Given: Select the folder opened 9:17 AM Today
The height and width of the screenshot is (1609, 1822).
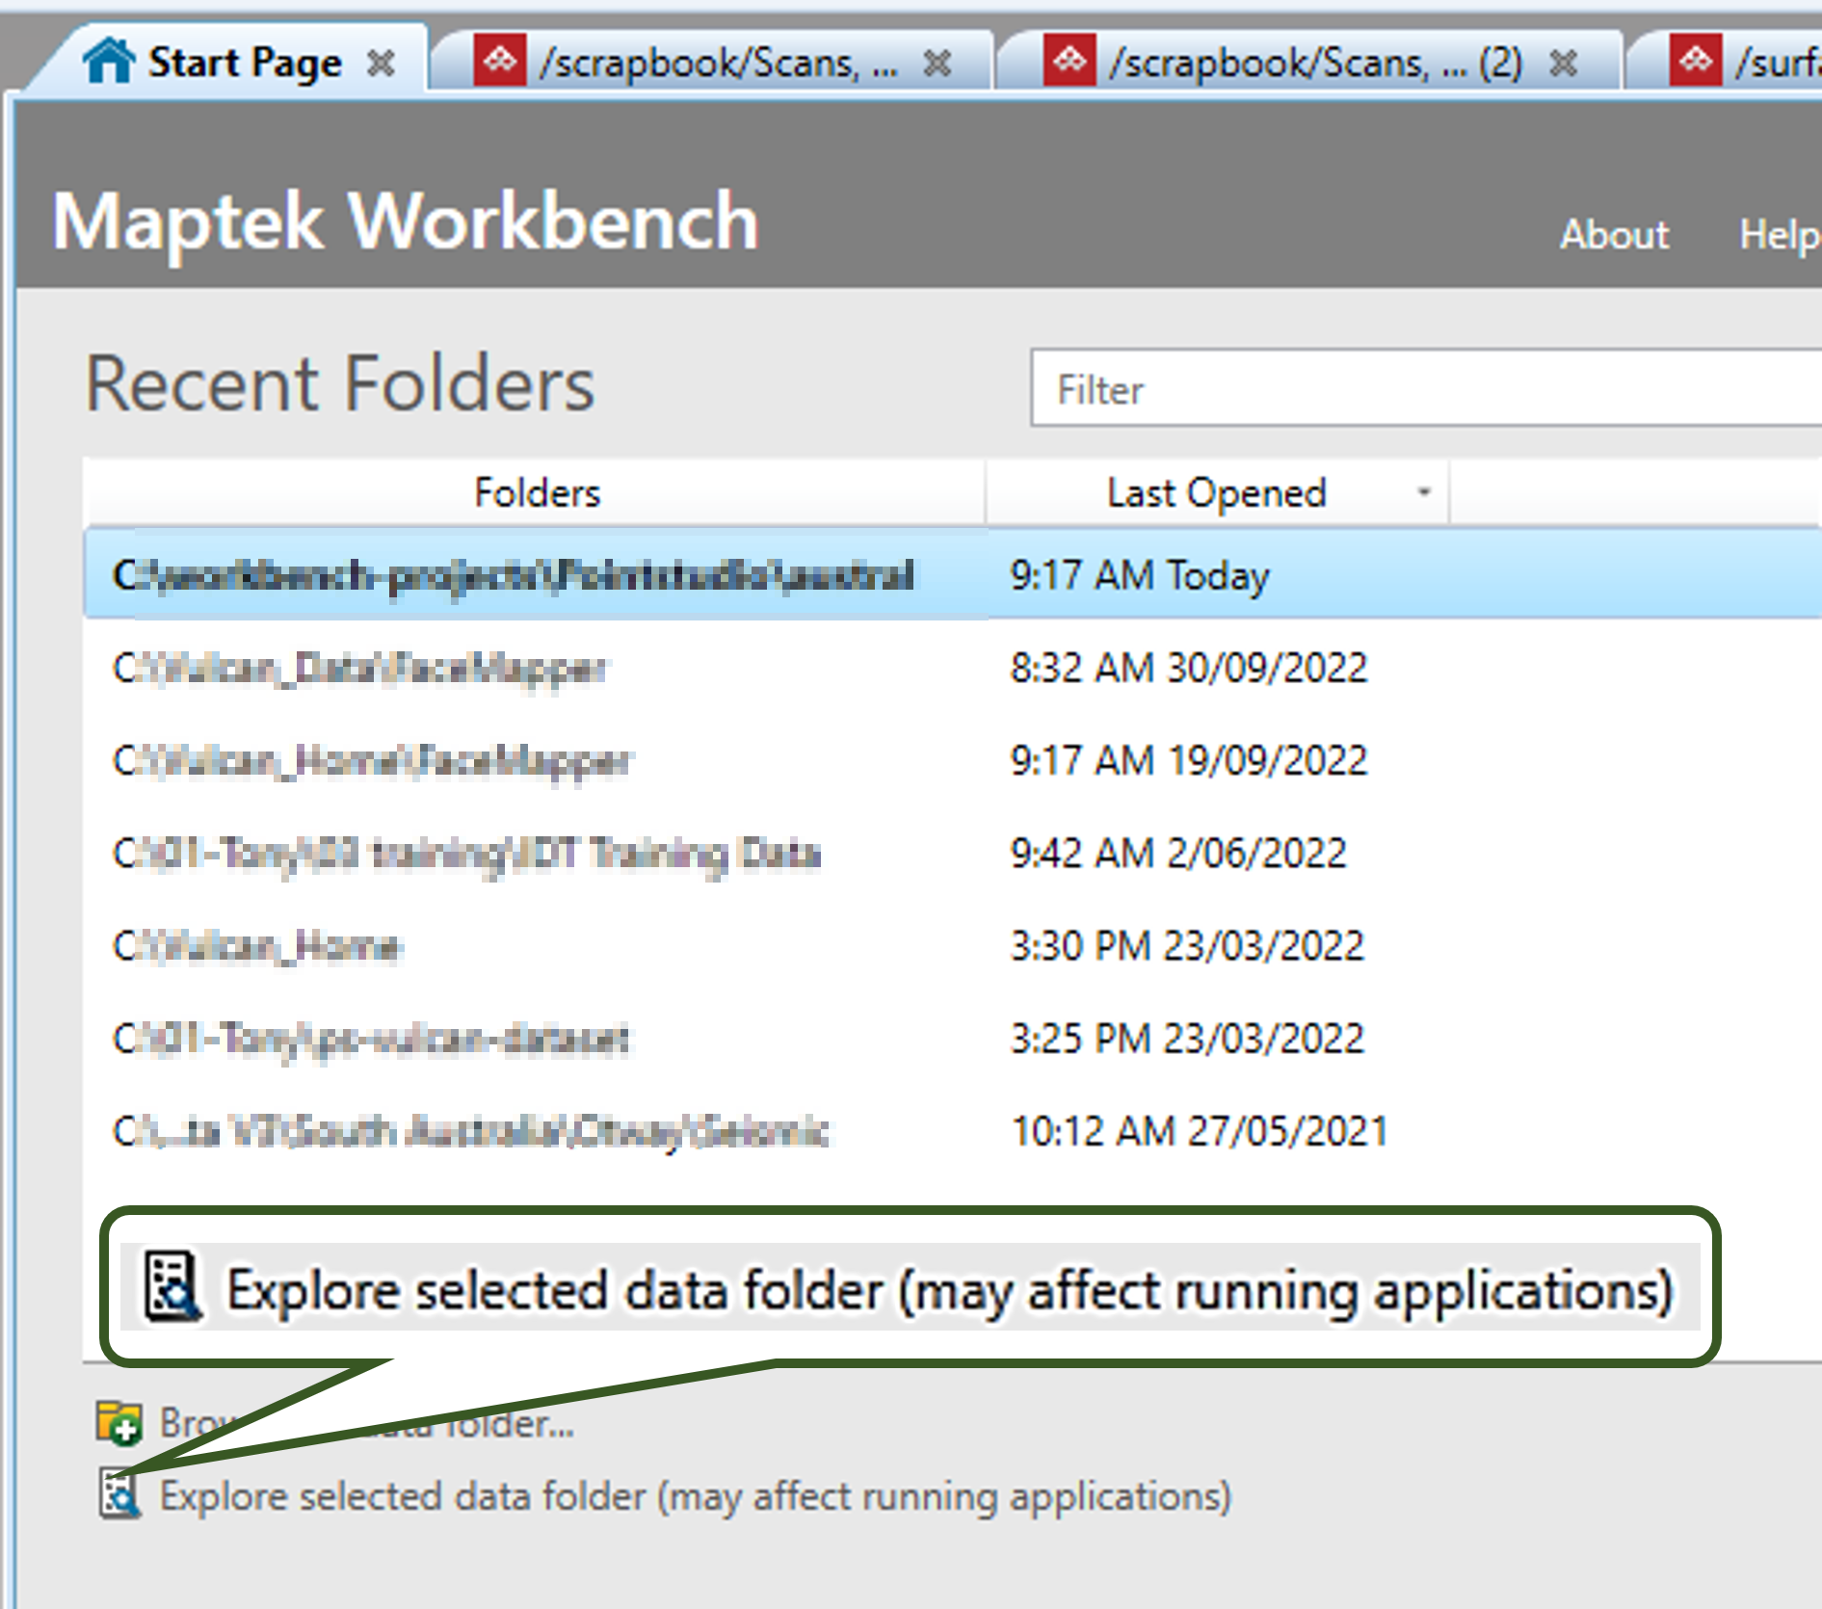Looking at the screenshot, I should (x=953, y=574).
